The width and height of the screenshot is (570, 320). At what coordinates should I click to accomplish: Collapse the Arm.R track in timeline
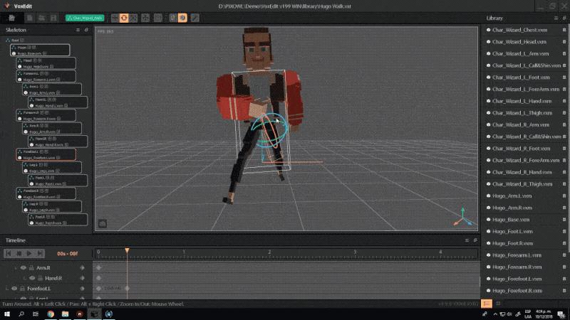tap(16, 267)
